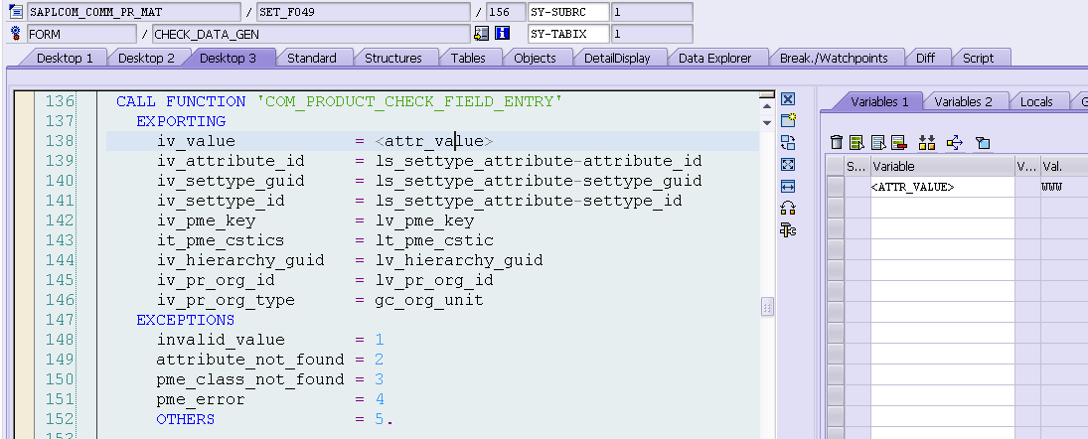Image resolution: width=1088 pixels, height=439 pixels.
Task: Click the SY-SUBRC field name box
Action: click(x=567, y=12)
